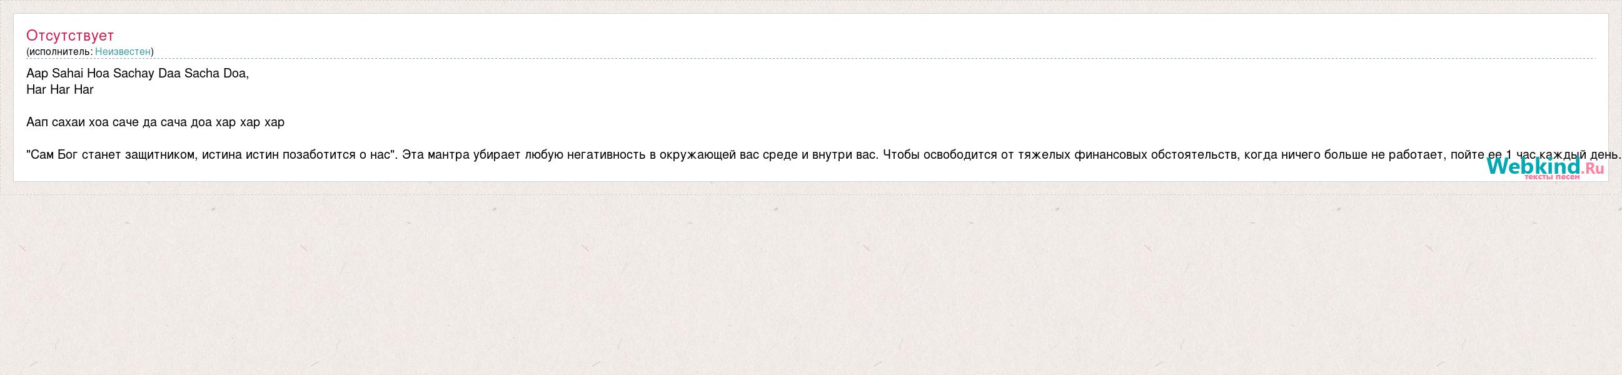Open the Неизвестен artist link

coord(123,52)
